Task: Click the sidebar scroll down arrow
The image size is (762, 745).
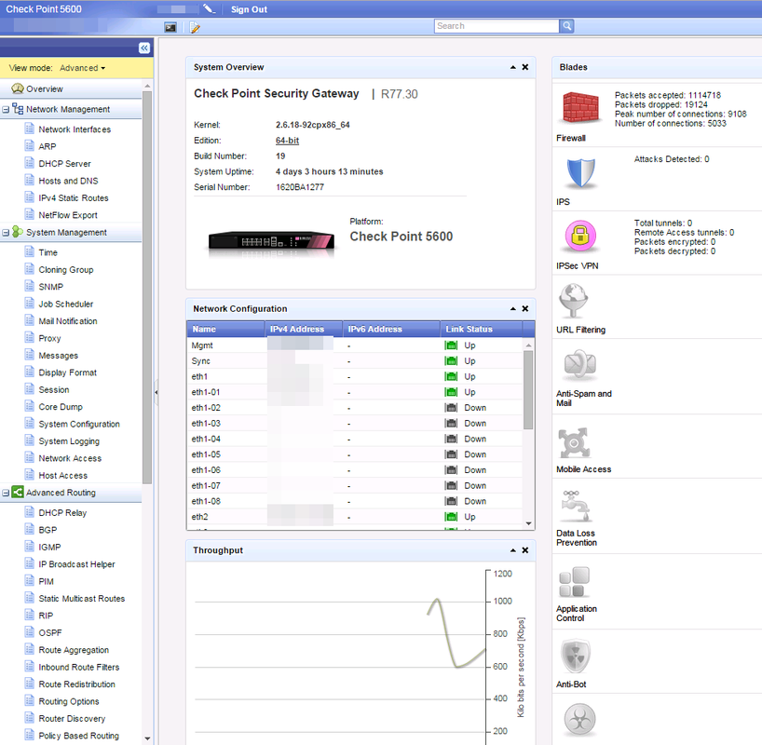Action: pos(147,738)
